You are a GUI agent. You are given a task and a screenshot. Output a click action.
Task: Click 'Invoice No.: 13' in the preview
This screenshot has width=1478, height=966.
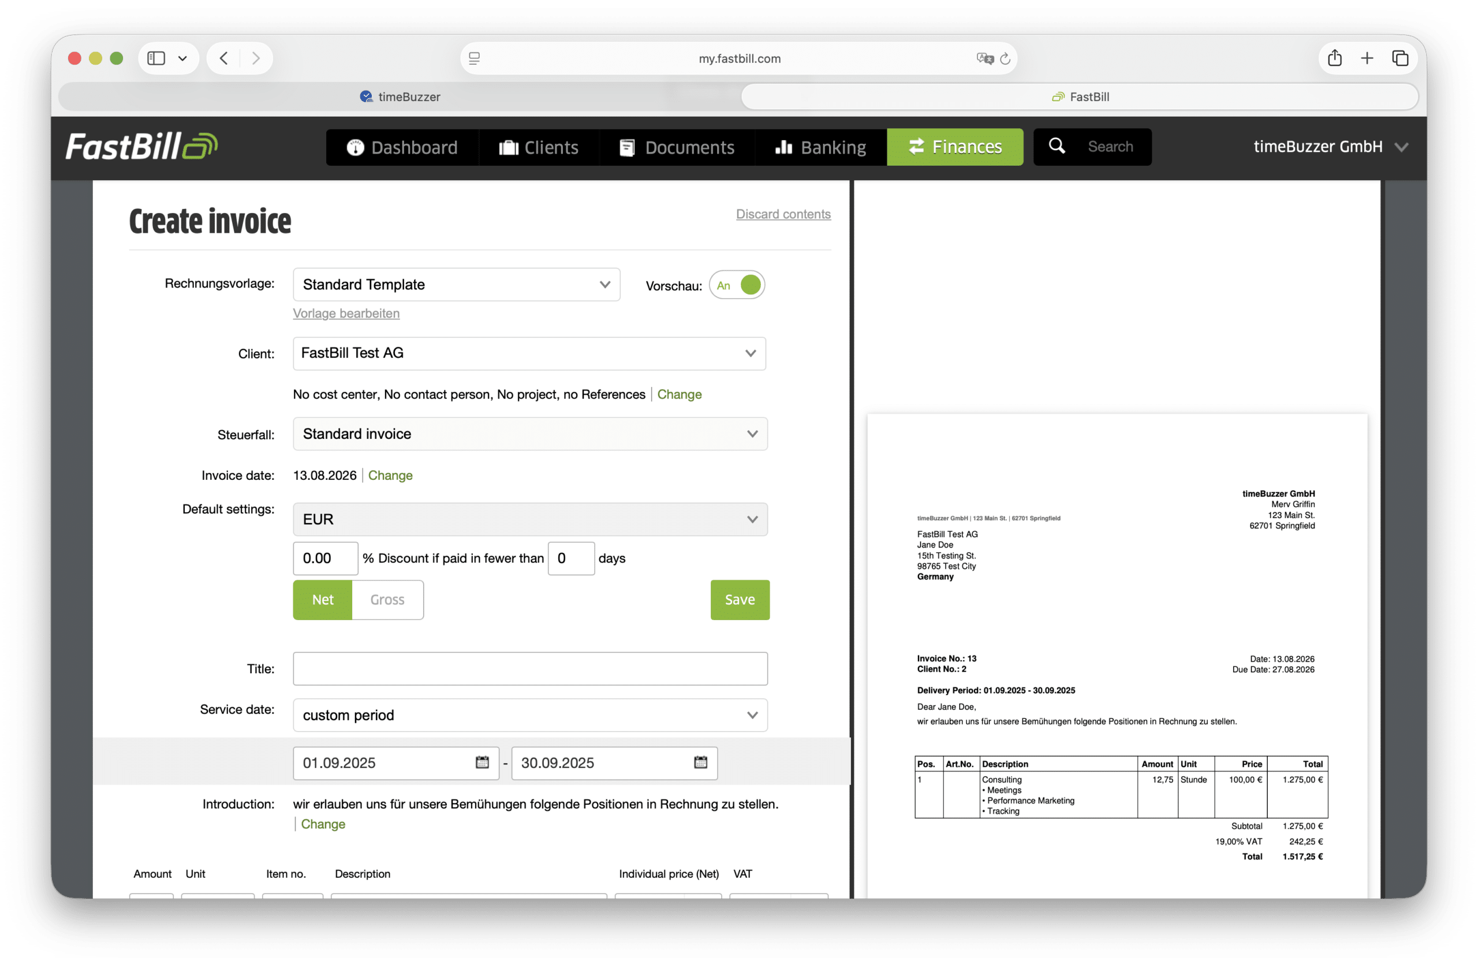[947, 658]
